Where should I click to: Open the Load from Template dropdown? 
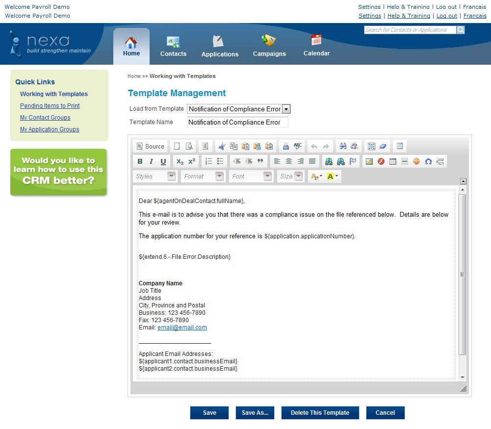click(238, 109)
